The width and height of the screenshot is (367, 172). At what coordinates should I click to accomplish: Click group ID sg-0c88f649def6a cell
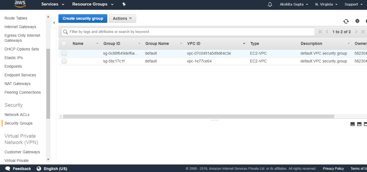click(121, 53)
